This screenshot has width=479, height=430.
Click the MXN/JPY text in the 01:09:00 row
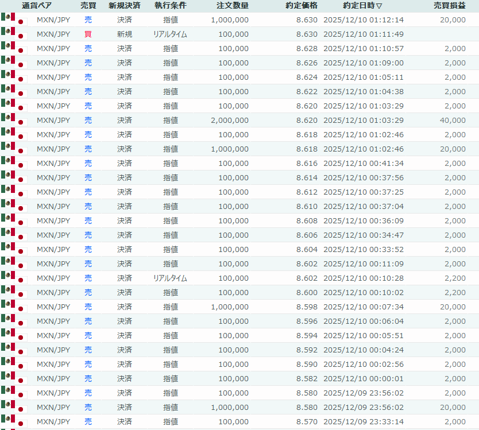tap(53, 63)
